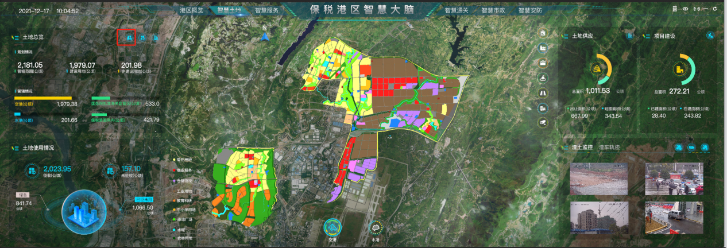Click the 水港 round icon below the map
This screenshot has height=248, width=727.
coord(376,228)
